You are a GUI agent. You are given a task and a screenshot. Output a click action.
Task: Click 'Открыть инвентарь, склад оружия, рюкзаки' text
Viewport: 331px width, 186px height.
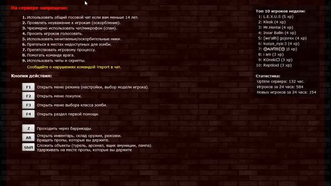[79, 136]
